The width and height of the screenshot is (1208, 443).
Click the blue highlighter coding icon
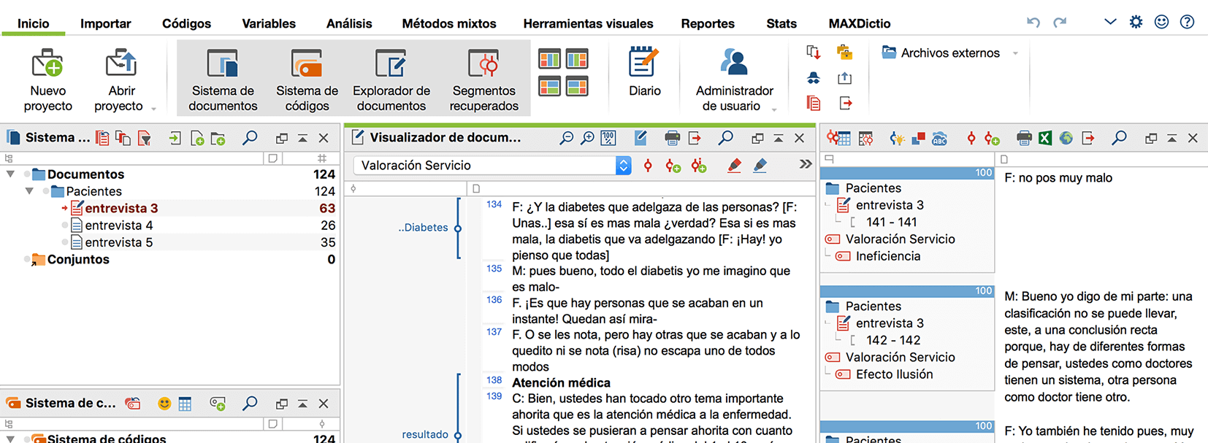tap(760, 166)
